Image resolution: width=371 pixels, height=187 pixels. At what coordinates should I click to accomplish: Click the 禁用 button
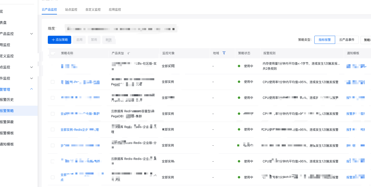click(x=94, y=40)
